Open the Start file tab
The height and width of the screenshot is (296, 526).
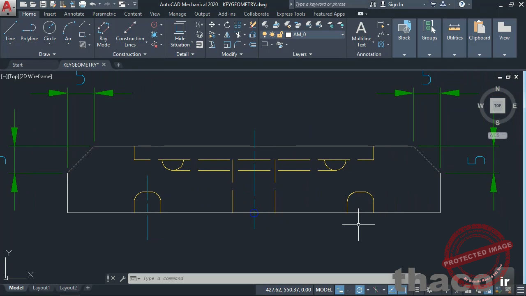click(18, 65)
